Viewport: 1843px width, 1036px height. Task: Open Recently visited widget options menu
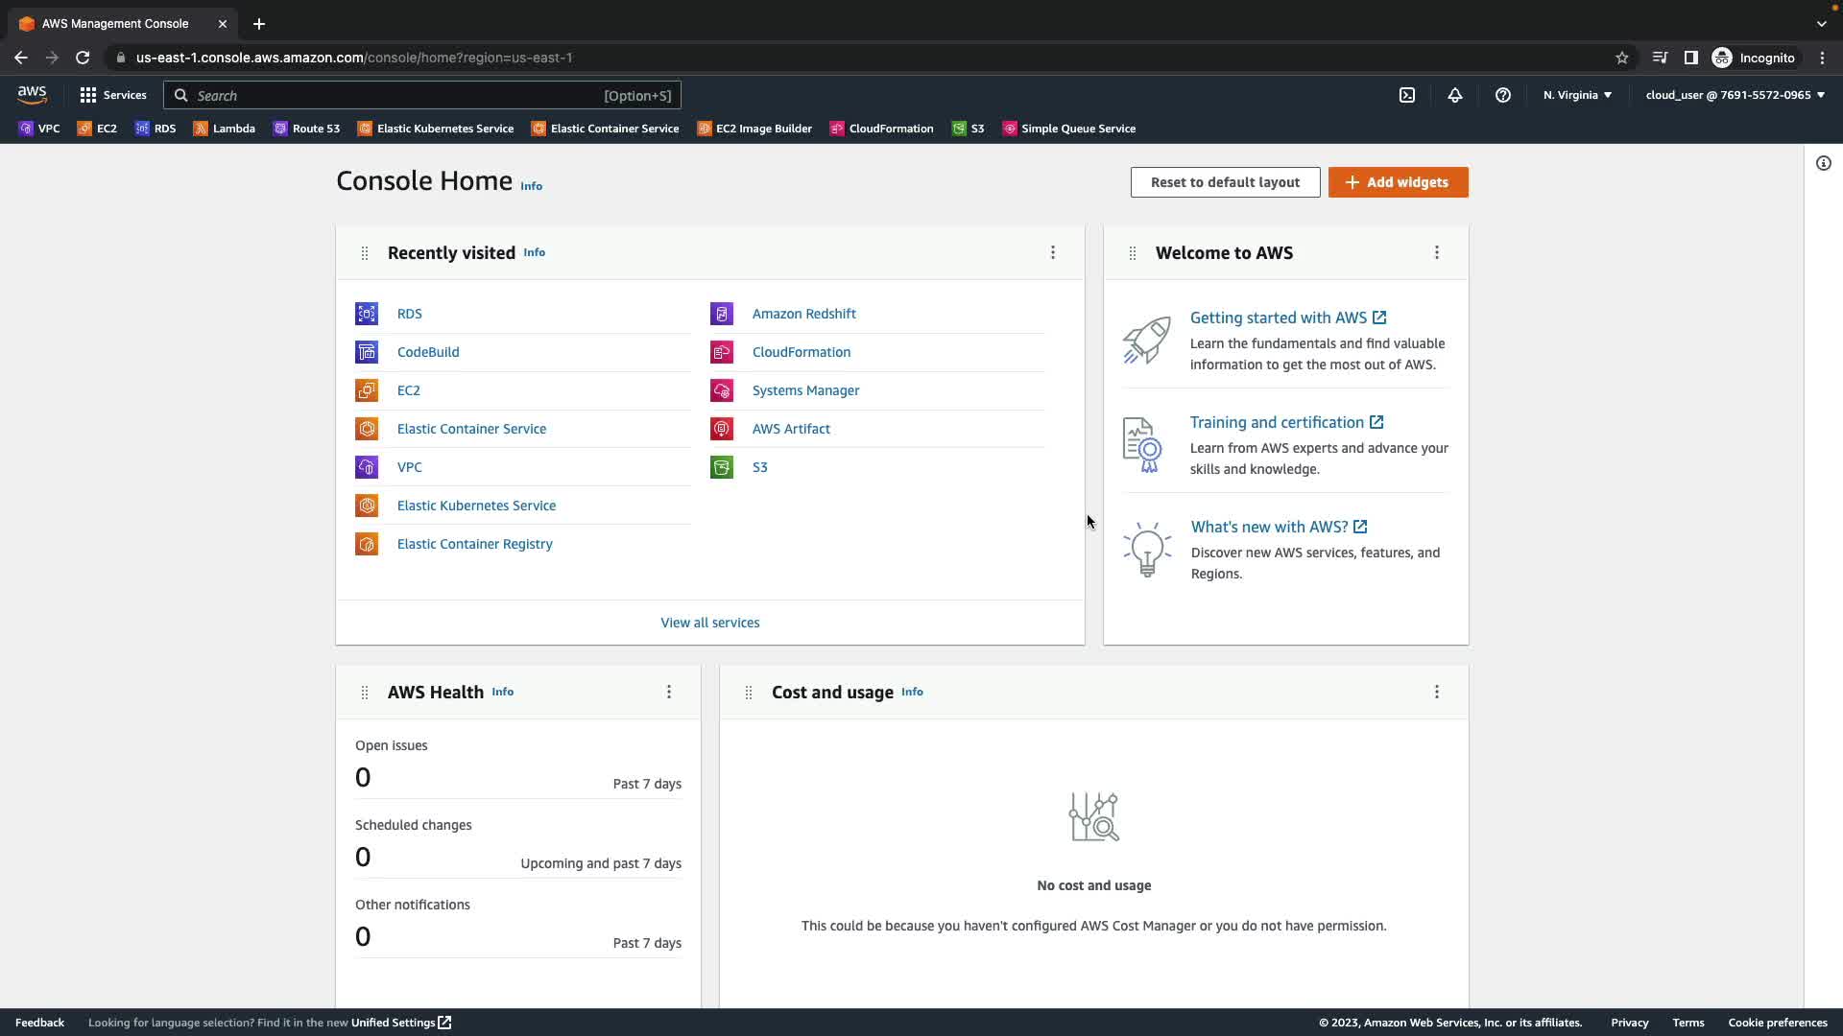click(x=1053, y=252)
